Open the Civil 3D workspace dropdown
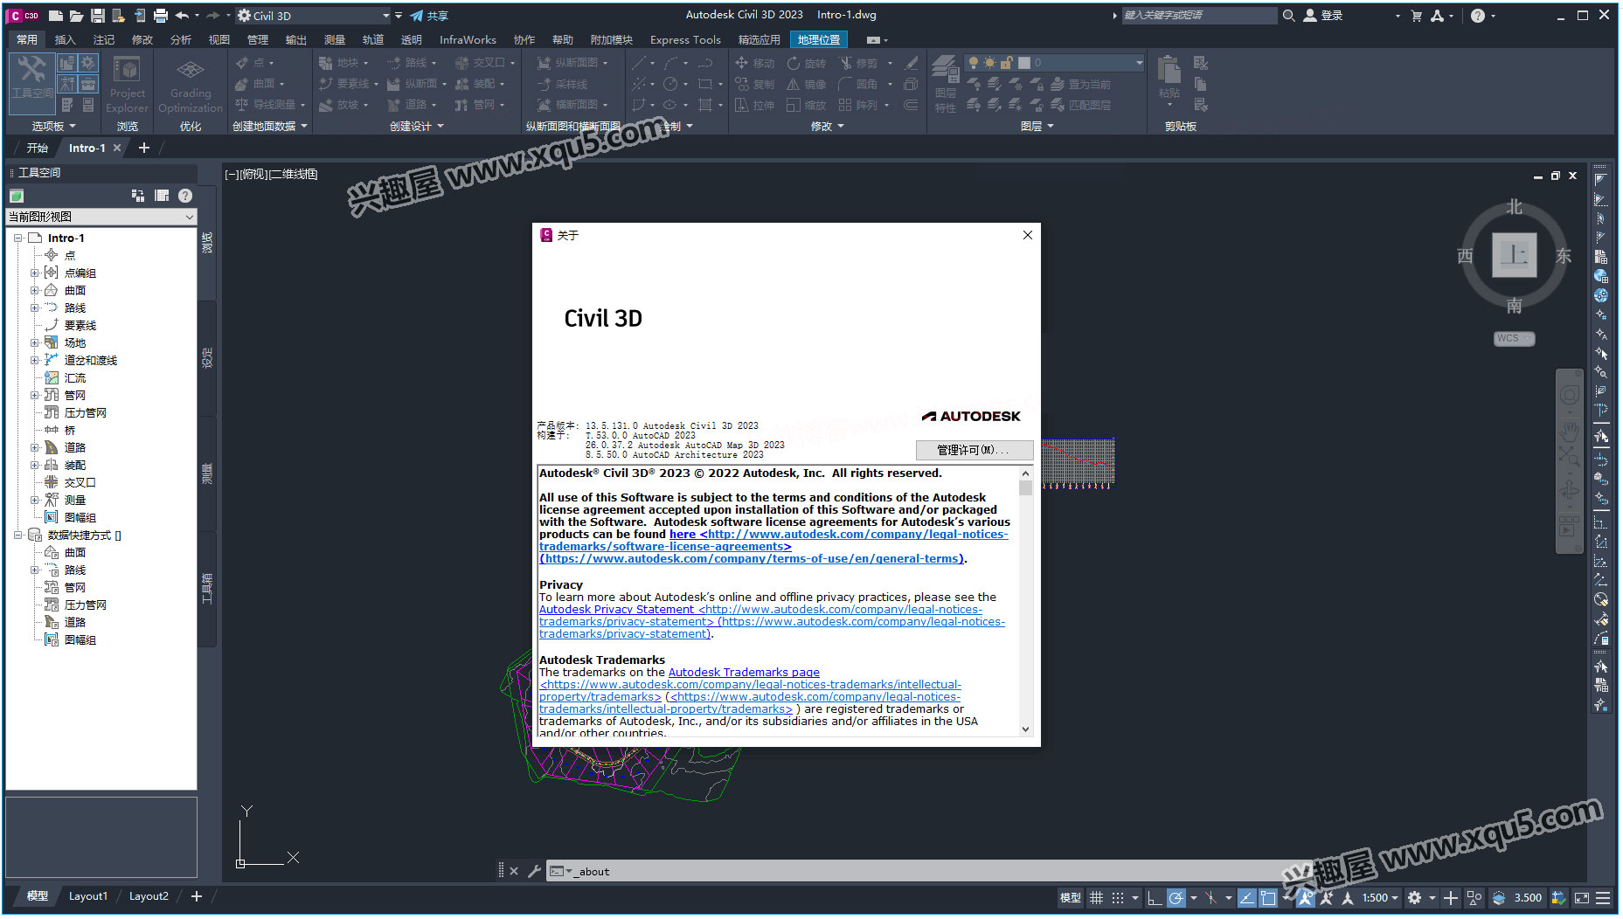The height and width of the screenshot is (919, 1623). (314, 16)
